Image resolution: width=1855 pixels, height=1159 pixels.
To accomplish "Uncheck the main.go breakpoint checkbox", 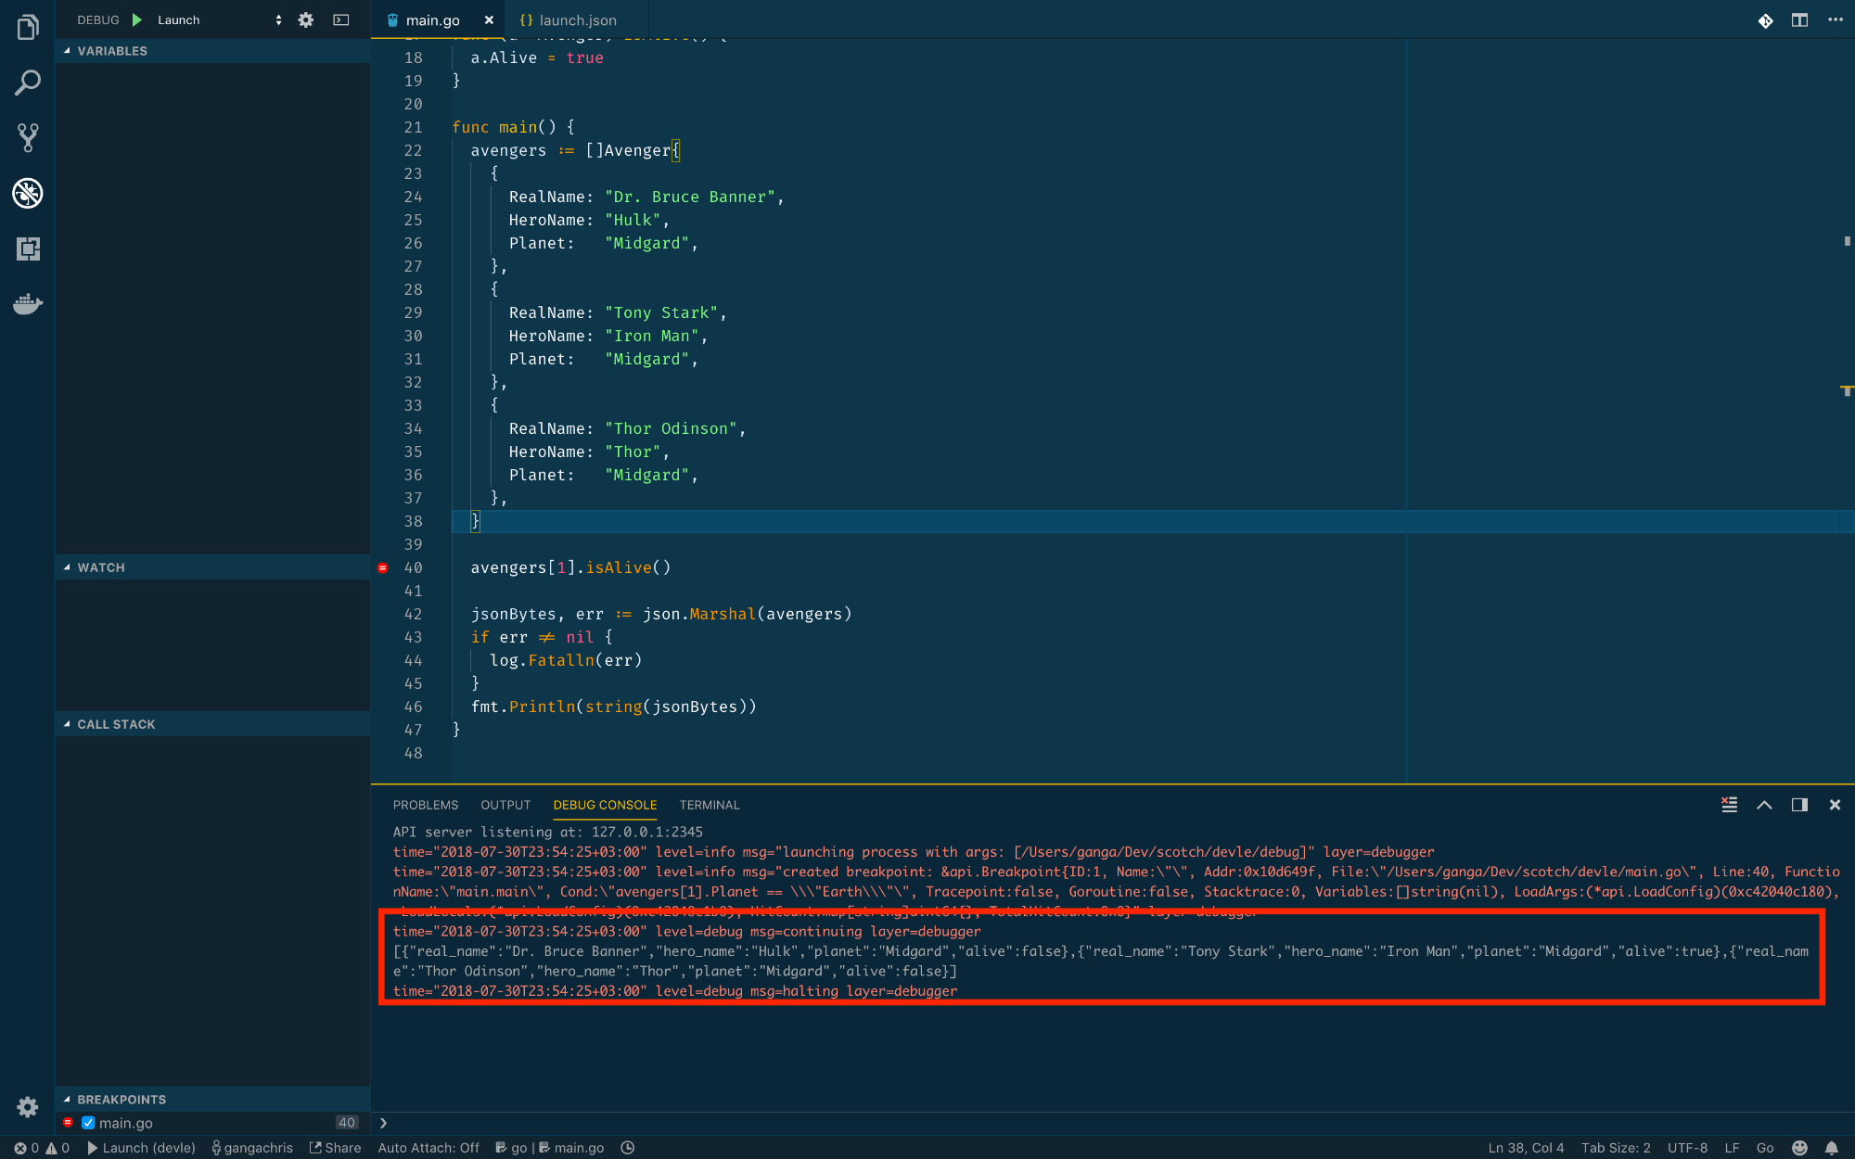I will coord(88,1122).
